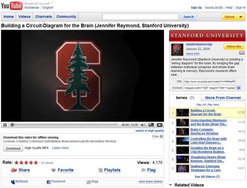Click the expand icon below Subscribe

[x=241, y=53]
